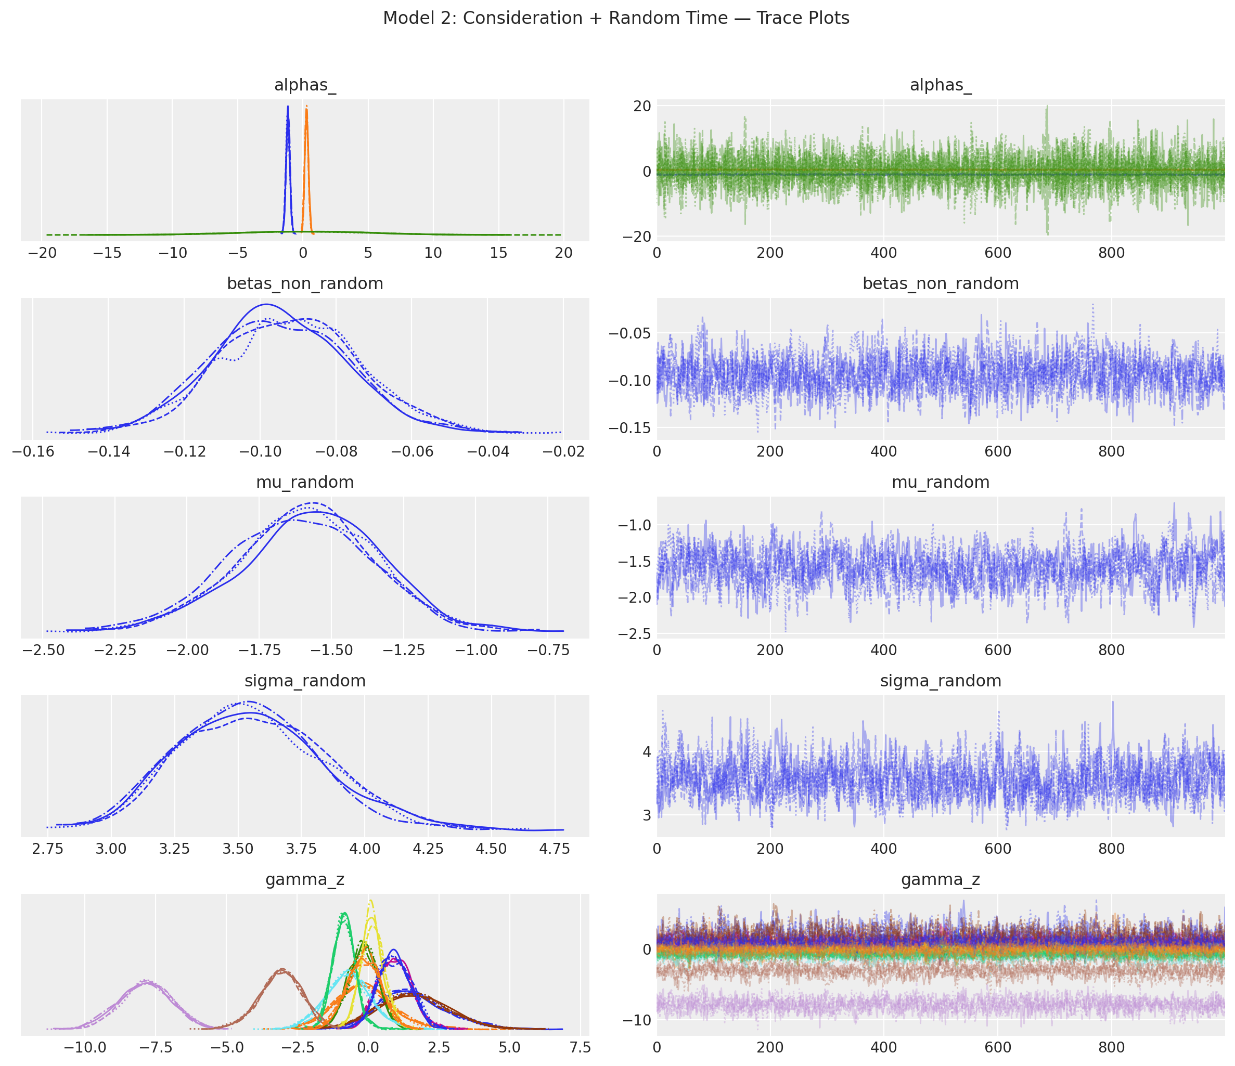Click mu_random title above the density plot

pyautogui.click(x=305, y=482)
